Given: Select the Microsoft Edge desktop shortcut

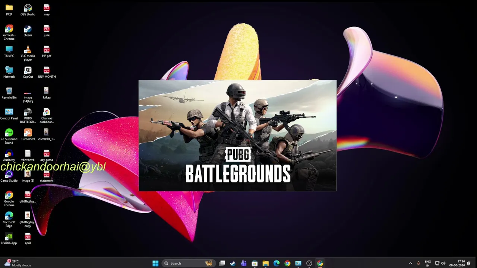Looking at the screenshot, I should pos(9,220).
